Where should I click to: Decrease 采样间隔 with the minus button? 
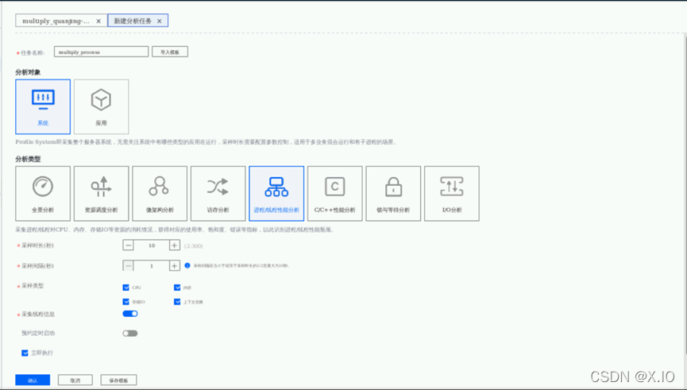(x=129, y=265)
